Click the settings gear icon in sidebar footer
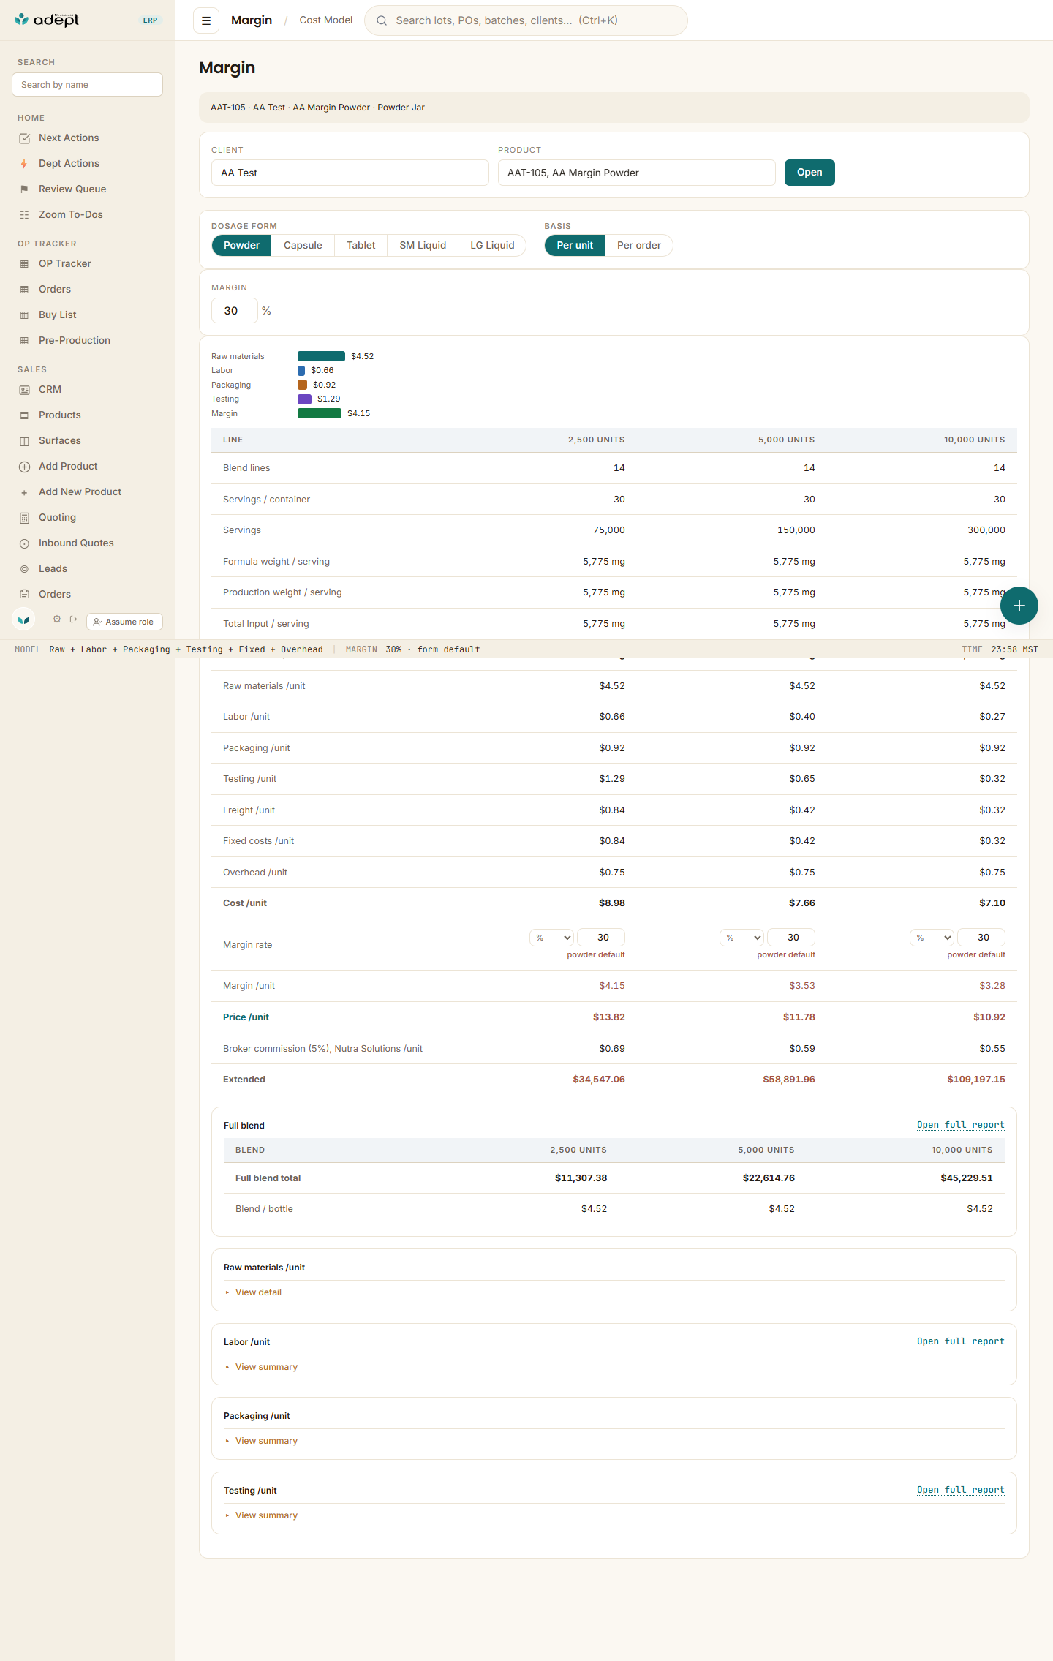 click(57, 619)
